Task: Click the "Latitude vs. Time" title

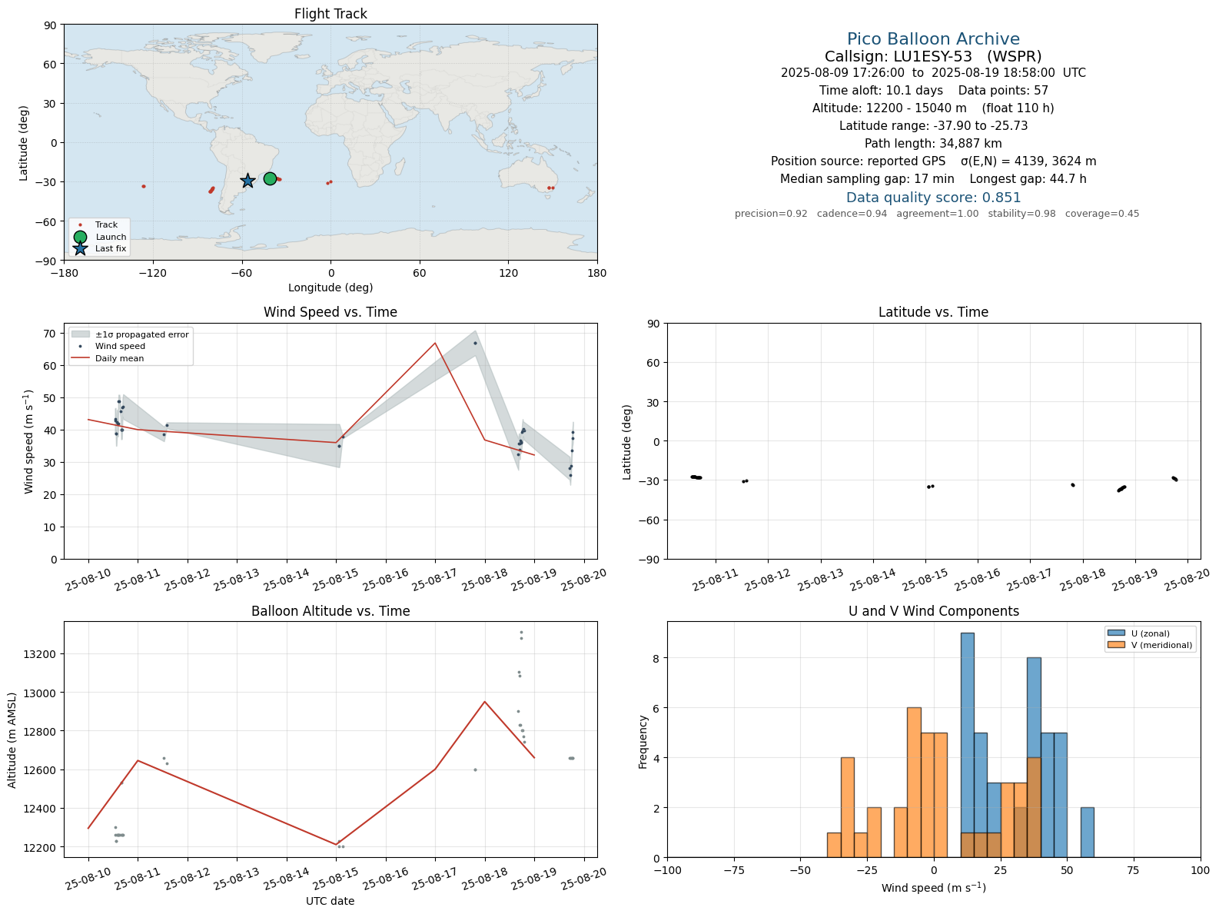Action: pyautogui.click(x=933, y=312)
